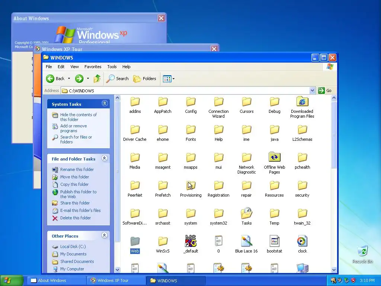Open My Computer in Other Places
Screen dimensions: 381x286
point(72,269)
